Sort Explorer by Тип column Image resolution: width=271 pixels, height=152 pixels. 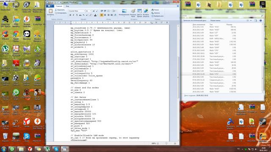211,24
